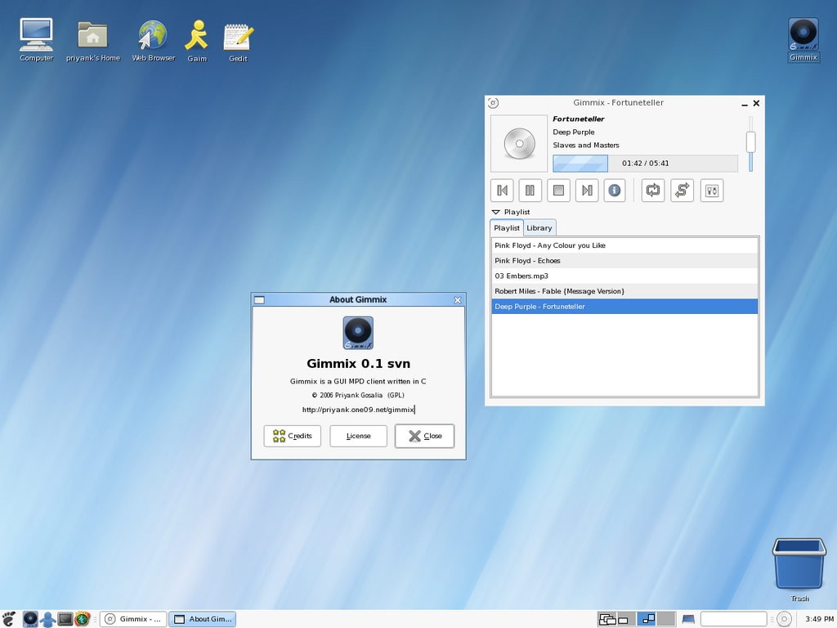
Task: Launch Web Browser desktop icon
Action: 153,41
